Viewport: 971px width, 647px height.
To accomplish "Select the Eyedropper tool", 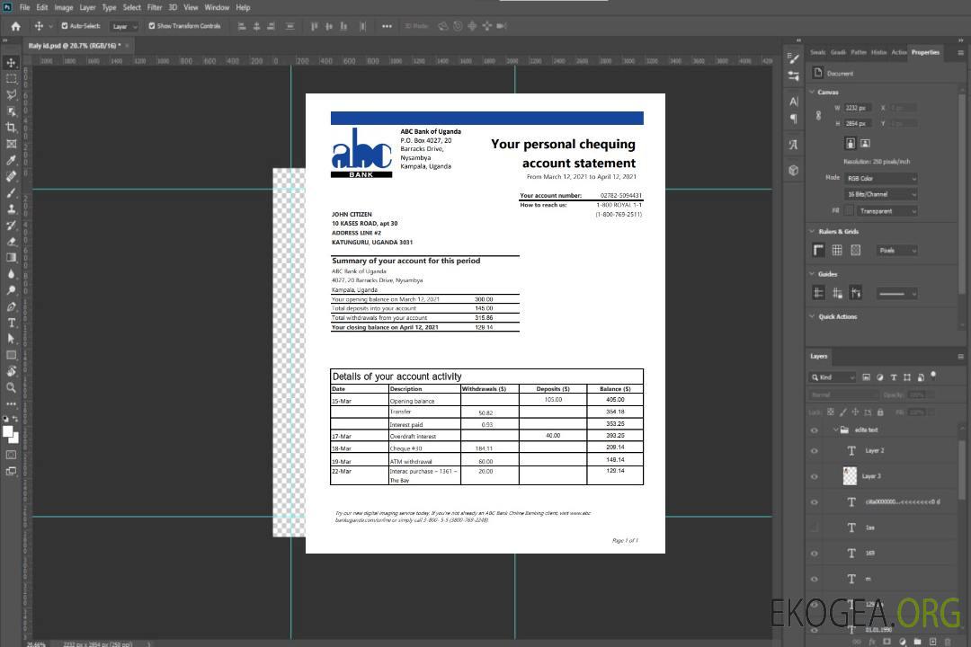I will (11, 160).
